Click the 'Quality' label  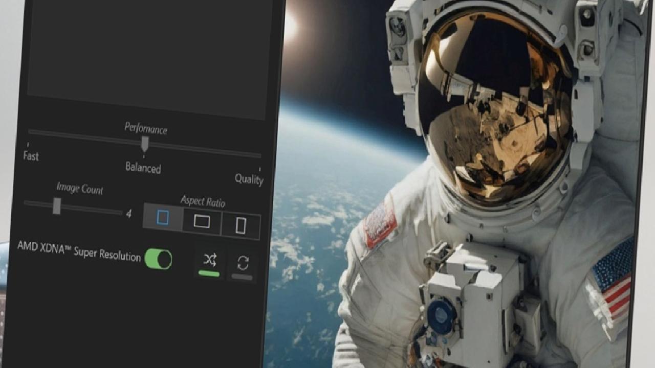[249, 179]
